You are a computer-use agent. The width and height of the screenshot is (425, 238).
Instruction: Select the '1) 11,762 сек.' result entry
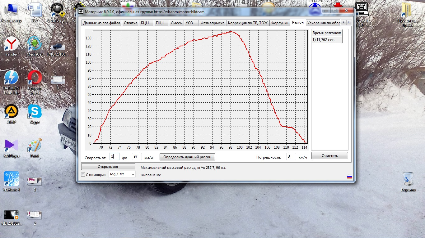[x=327, y=40]
